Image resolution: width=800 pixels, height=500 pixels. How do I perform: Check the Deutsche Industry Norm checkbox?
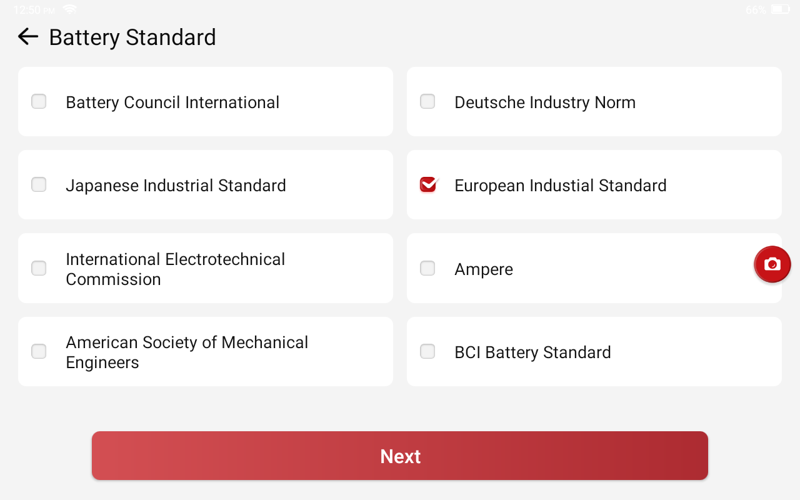(427, 101)
